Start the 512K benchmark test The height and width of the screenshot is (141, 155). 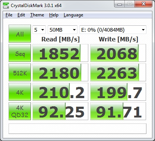coord(20,72)
